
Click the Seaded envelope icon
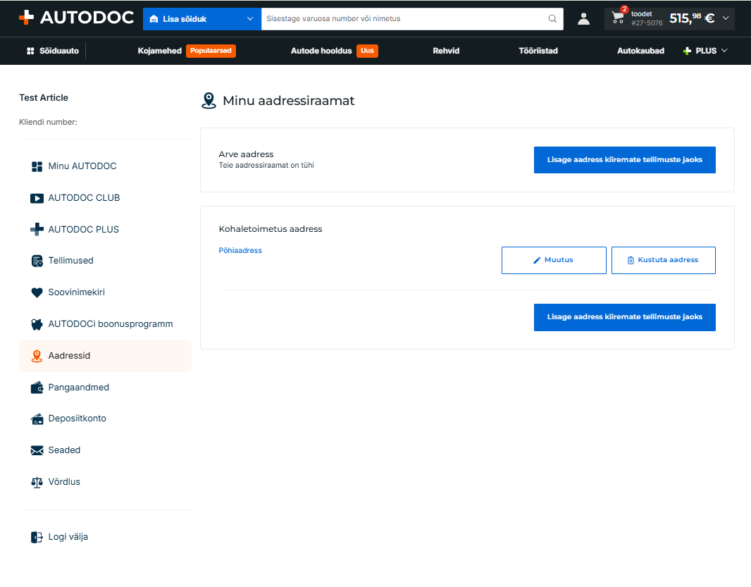[37, 450]
